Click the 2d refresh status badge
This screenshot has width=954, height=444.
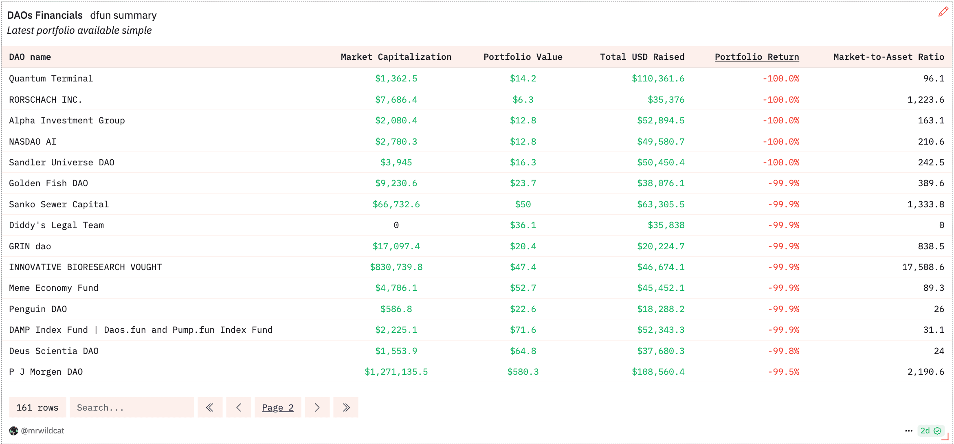point(931,431)
